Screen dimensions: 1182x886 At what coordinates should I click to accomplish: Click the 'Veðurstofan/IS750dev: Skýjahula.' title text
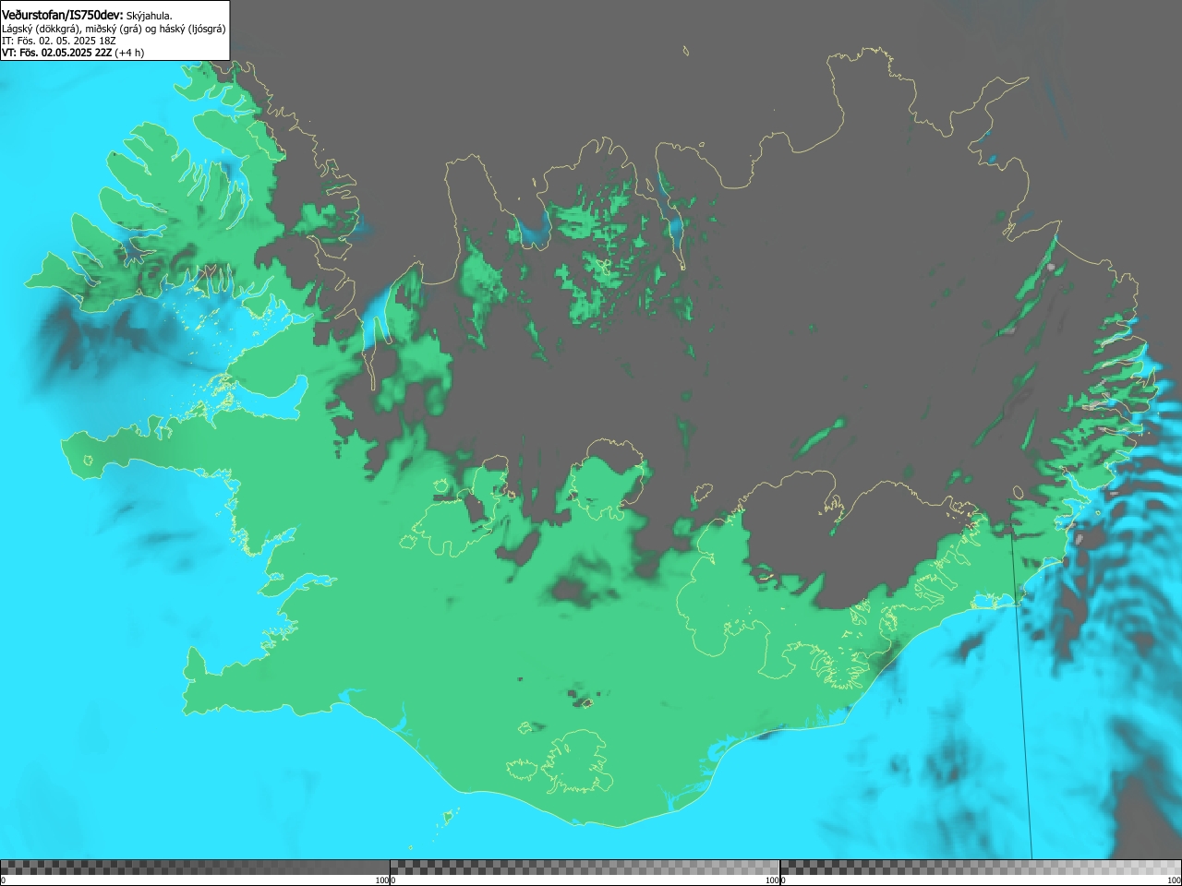tap(87, 15)
